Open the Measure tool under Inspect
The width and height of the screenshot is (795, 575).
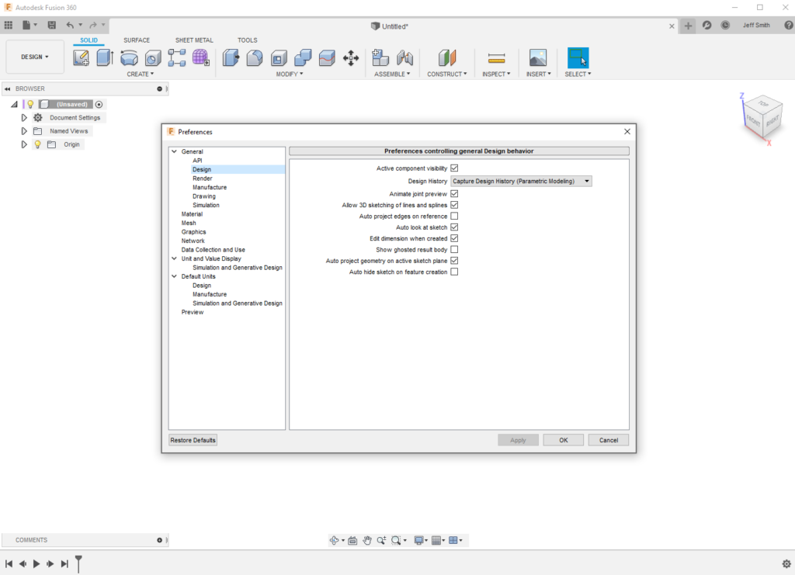(496, 57)
